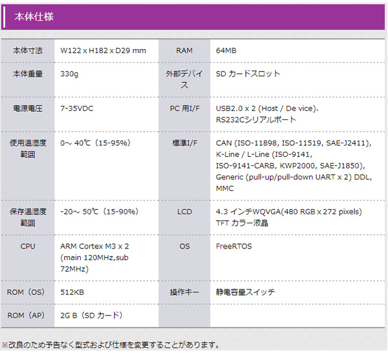Click the (main 120MHz,sub text line

coord(94,258)
